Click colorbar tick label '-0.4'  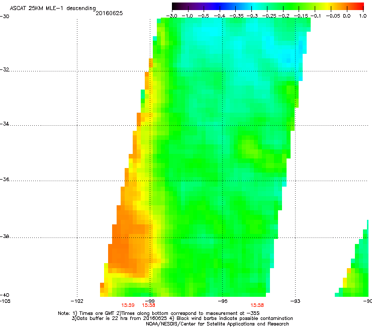[220, 16]
